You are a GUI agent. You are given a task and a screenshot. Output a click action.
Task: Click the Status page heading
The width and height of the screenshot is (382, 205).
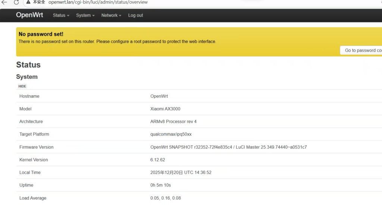click(x=28, y=65)
